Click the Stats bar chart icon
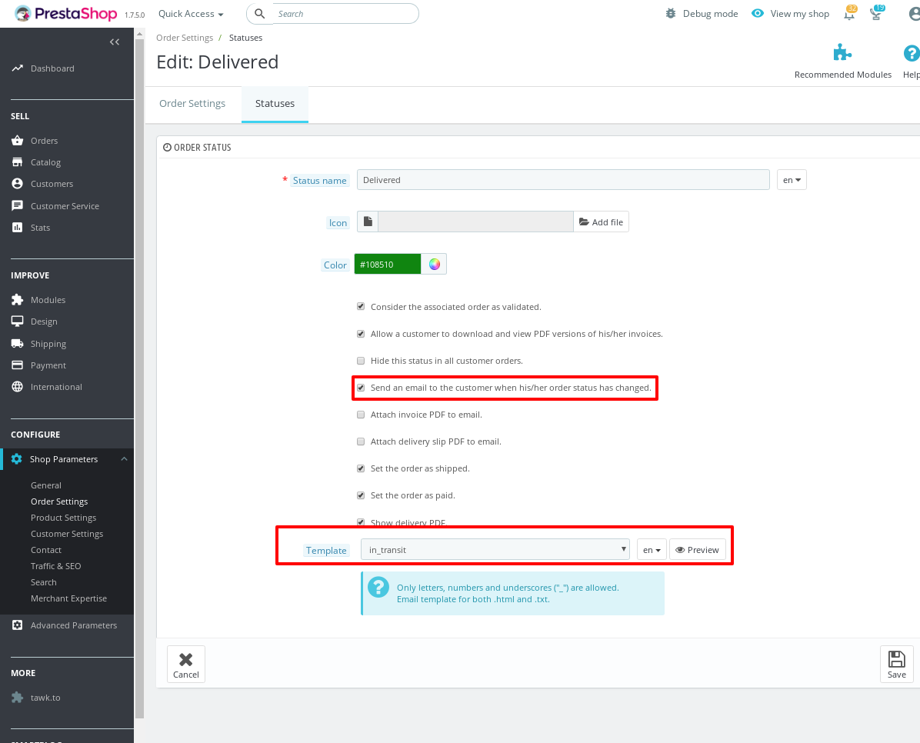920x743 pixels. click(17, 227)
